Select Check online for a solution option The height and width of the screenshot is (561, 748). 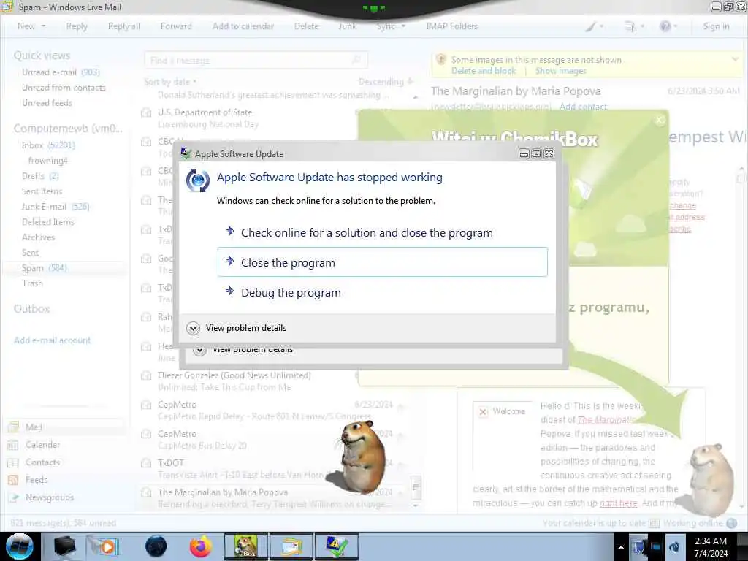click(382, 232)
